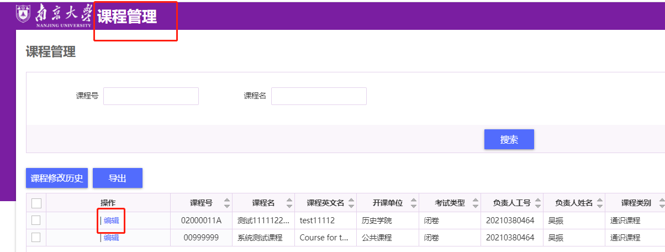Click the Nanjing University logo
665x252 pixels.
[54, 15]
